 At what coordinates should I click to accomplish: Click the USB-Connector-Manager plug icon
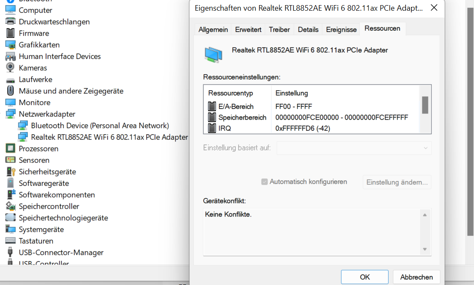coord(10,252)
